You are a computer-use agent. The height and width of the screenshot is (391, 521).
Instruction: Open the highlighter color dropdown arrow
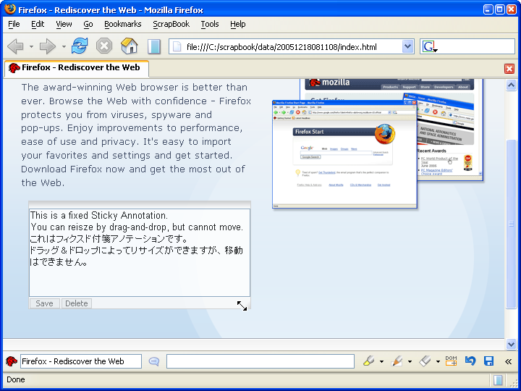[x=381, y=361]
